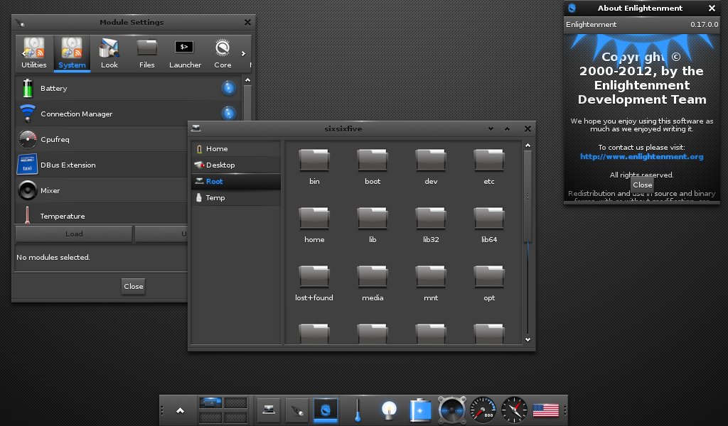The width and height of the screenshot is (728, 426).
Task: Show more module categories using the right arrow
Action: click(x=243, y=54)
